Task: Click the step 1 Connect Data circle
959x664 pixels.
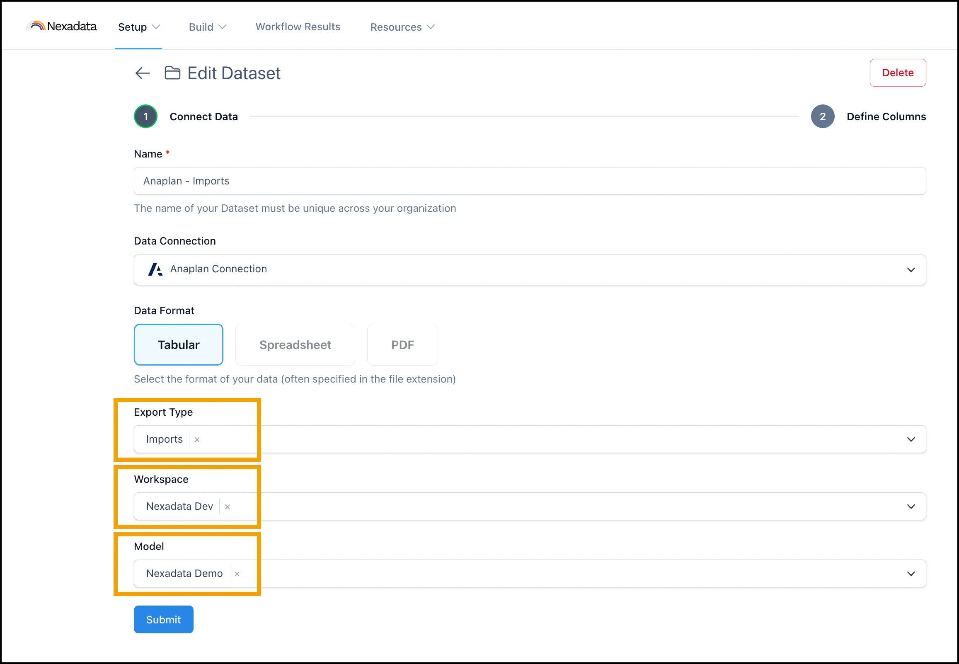Action: tap(145, 116)
